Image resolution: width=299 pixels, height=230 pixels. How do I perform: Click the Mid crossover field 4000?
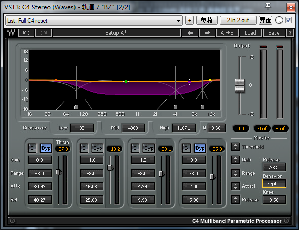point(133,128)
